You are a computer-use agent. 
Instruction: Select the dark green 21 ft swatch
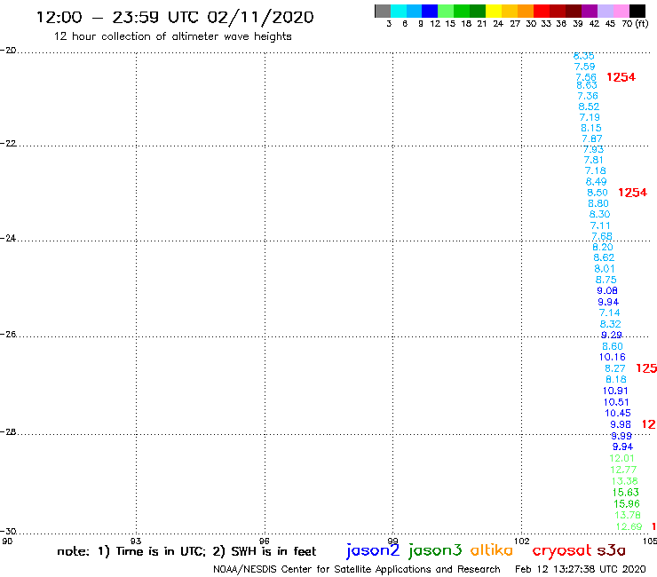click(x=478, y=11)
